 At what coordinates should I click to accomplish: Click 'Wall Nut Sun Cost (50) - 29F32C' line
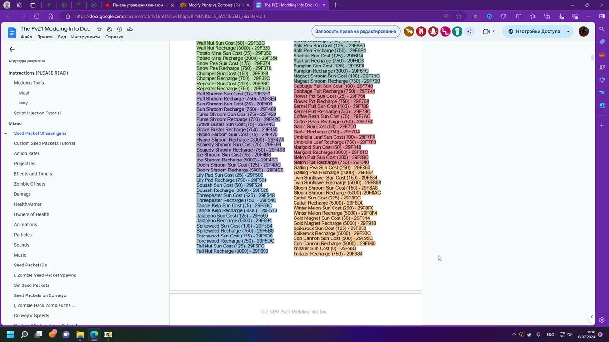(231, 43)
